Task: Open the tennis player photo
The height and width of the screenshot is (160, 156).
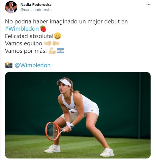Action: [x=78, y=115]
